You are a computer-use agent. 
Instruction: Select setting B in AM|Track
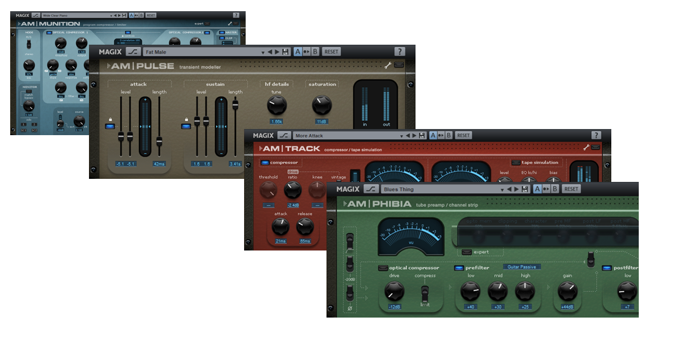(449, 136)
